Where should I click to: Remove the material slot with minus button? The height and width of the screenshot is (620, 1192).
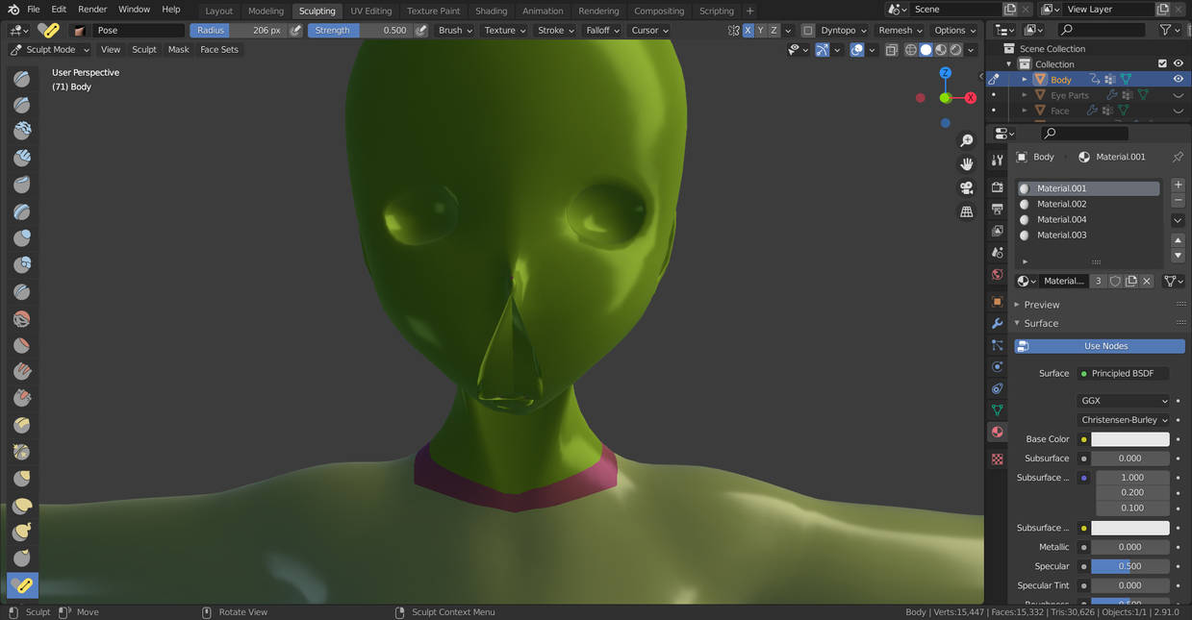(1179, 200)
